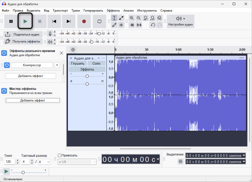Select the Multi-tool asterisk icon

pyautogui.click(x=121, y=25)
